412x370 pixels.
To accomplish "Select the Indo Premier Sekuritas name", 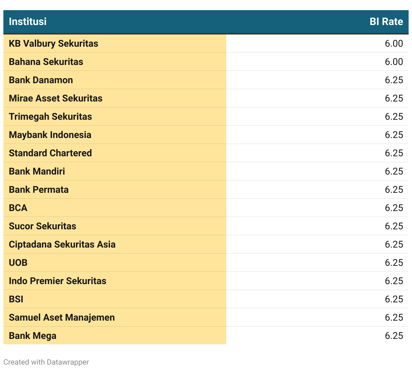I will pos(57,281).
